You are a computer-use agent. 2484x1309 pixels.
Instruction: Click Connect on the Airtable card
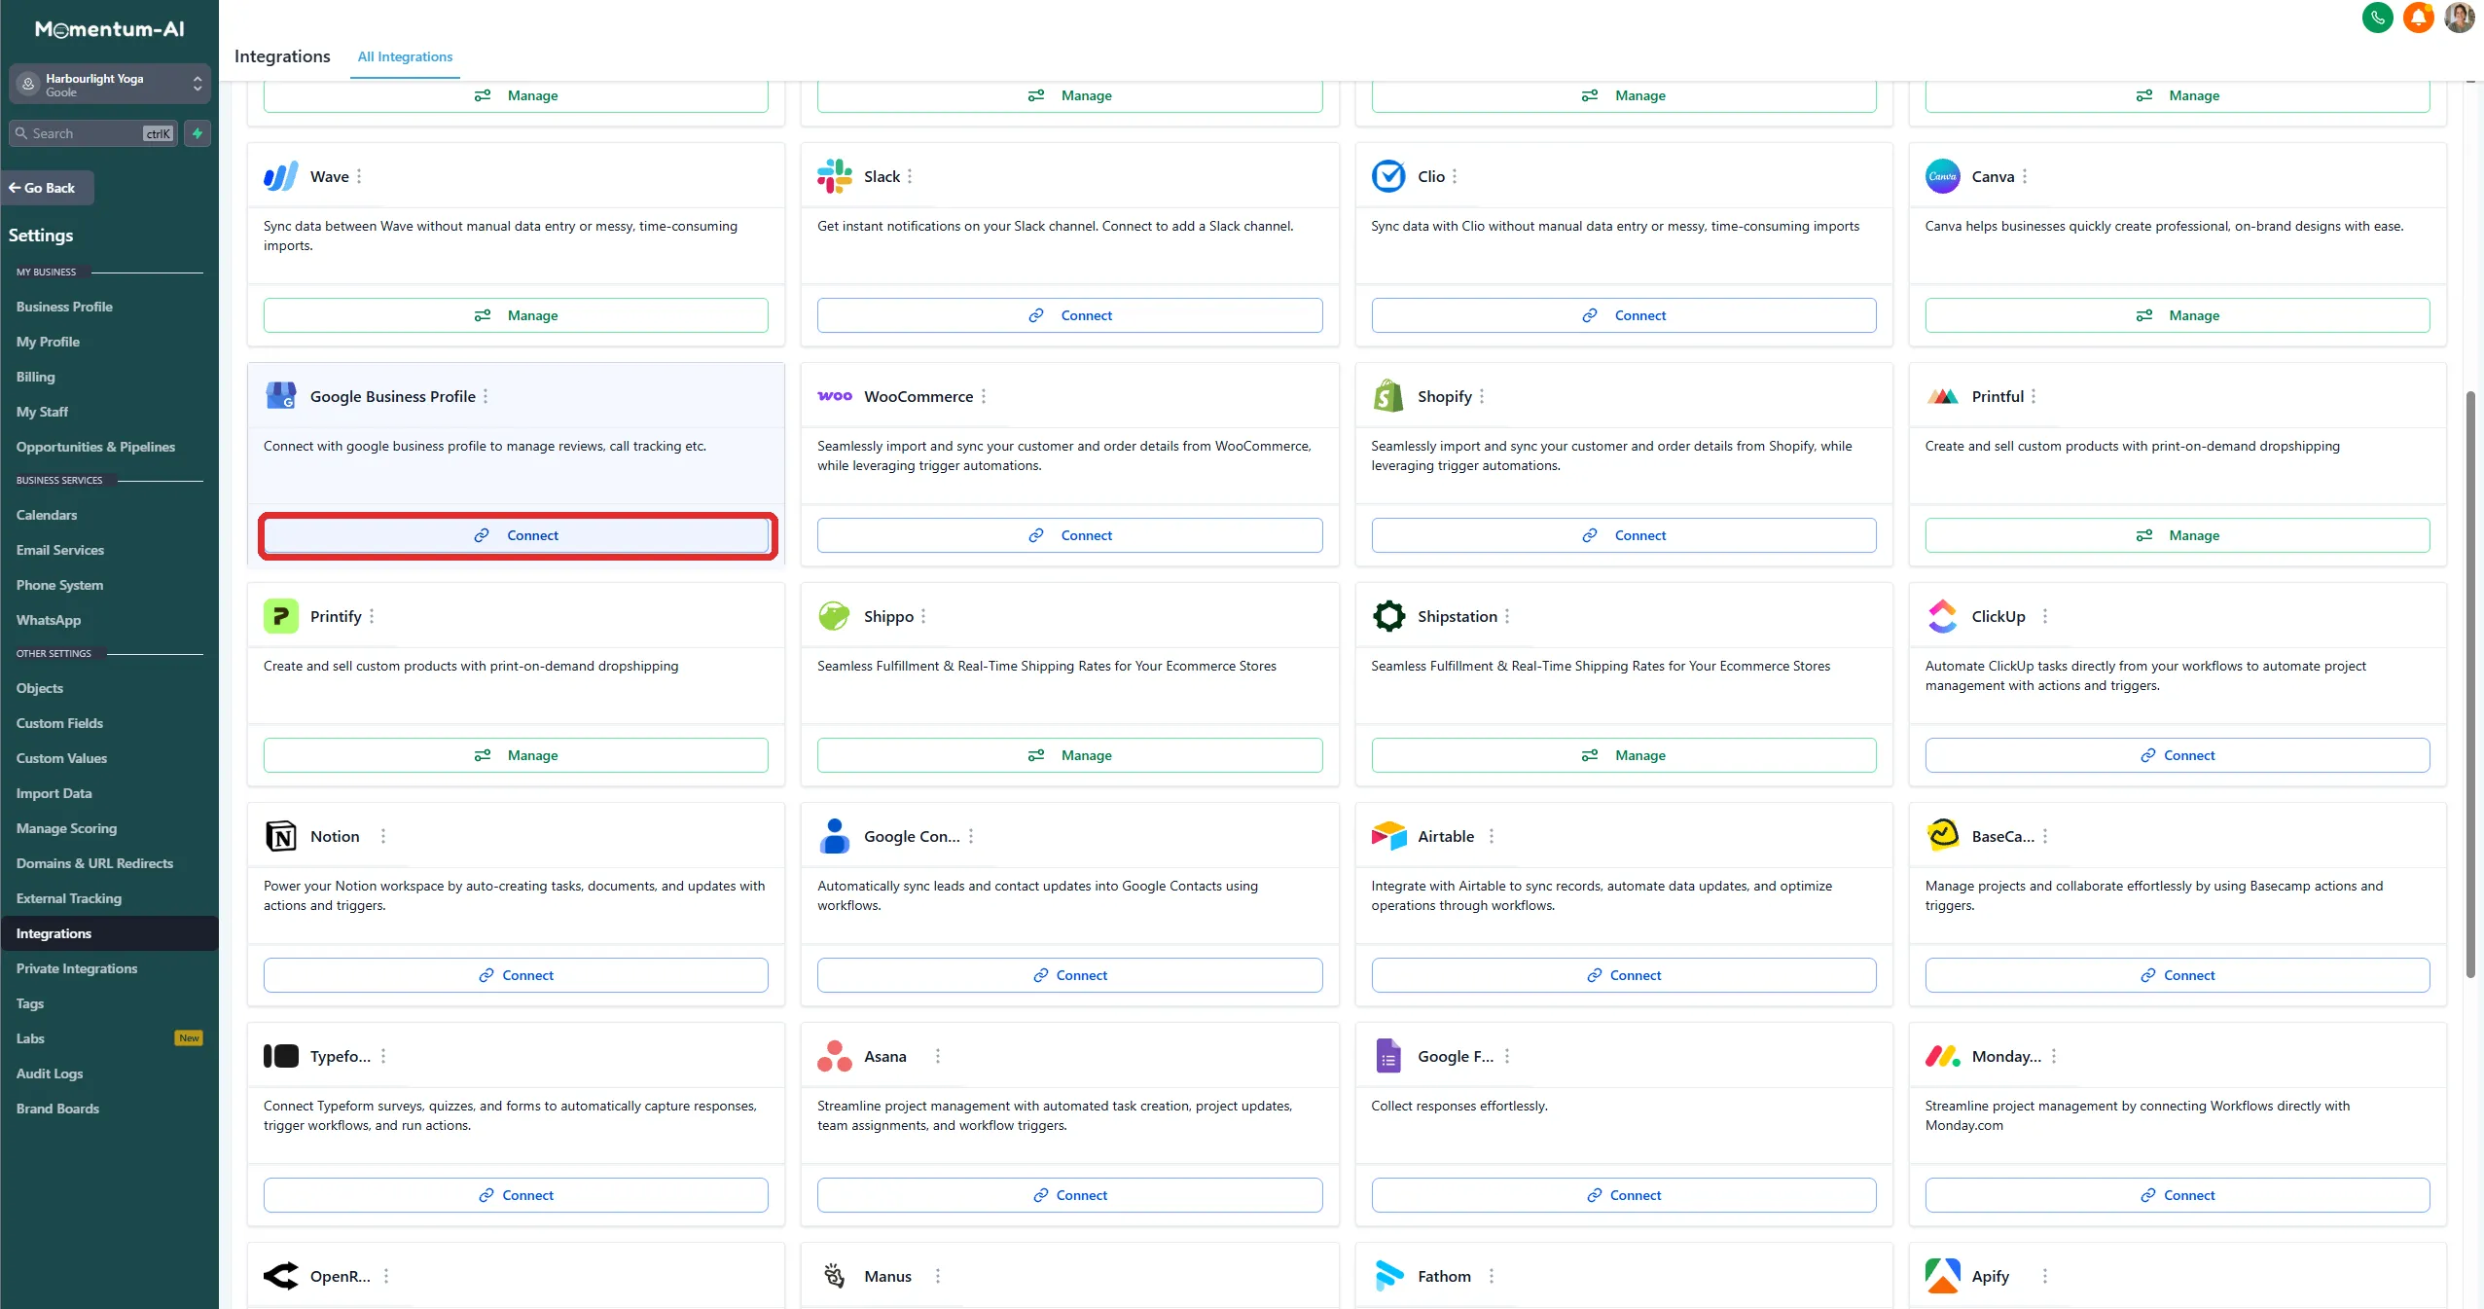[1624, 975]
